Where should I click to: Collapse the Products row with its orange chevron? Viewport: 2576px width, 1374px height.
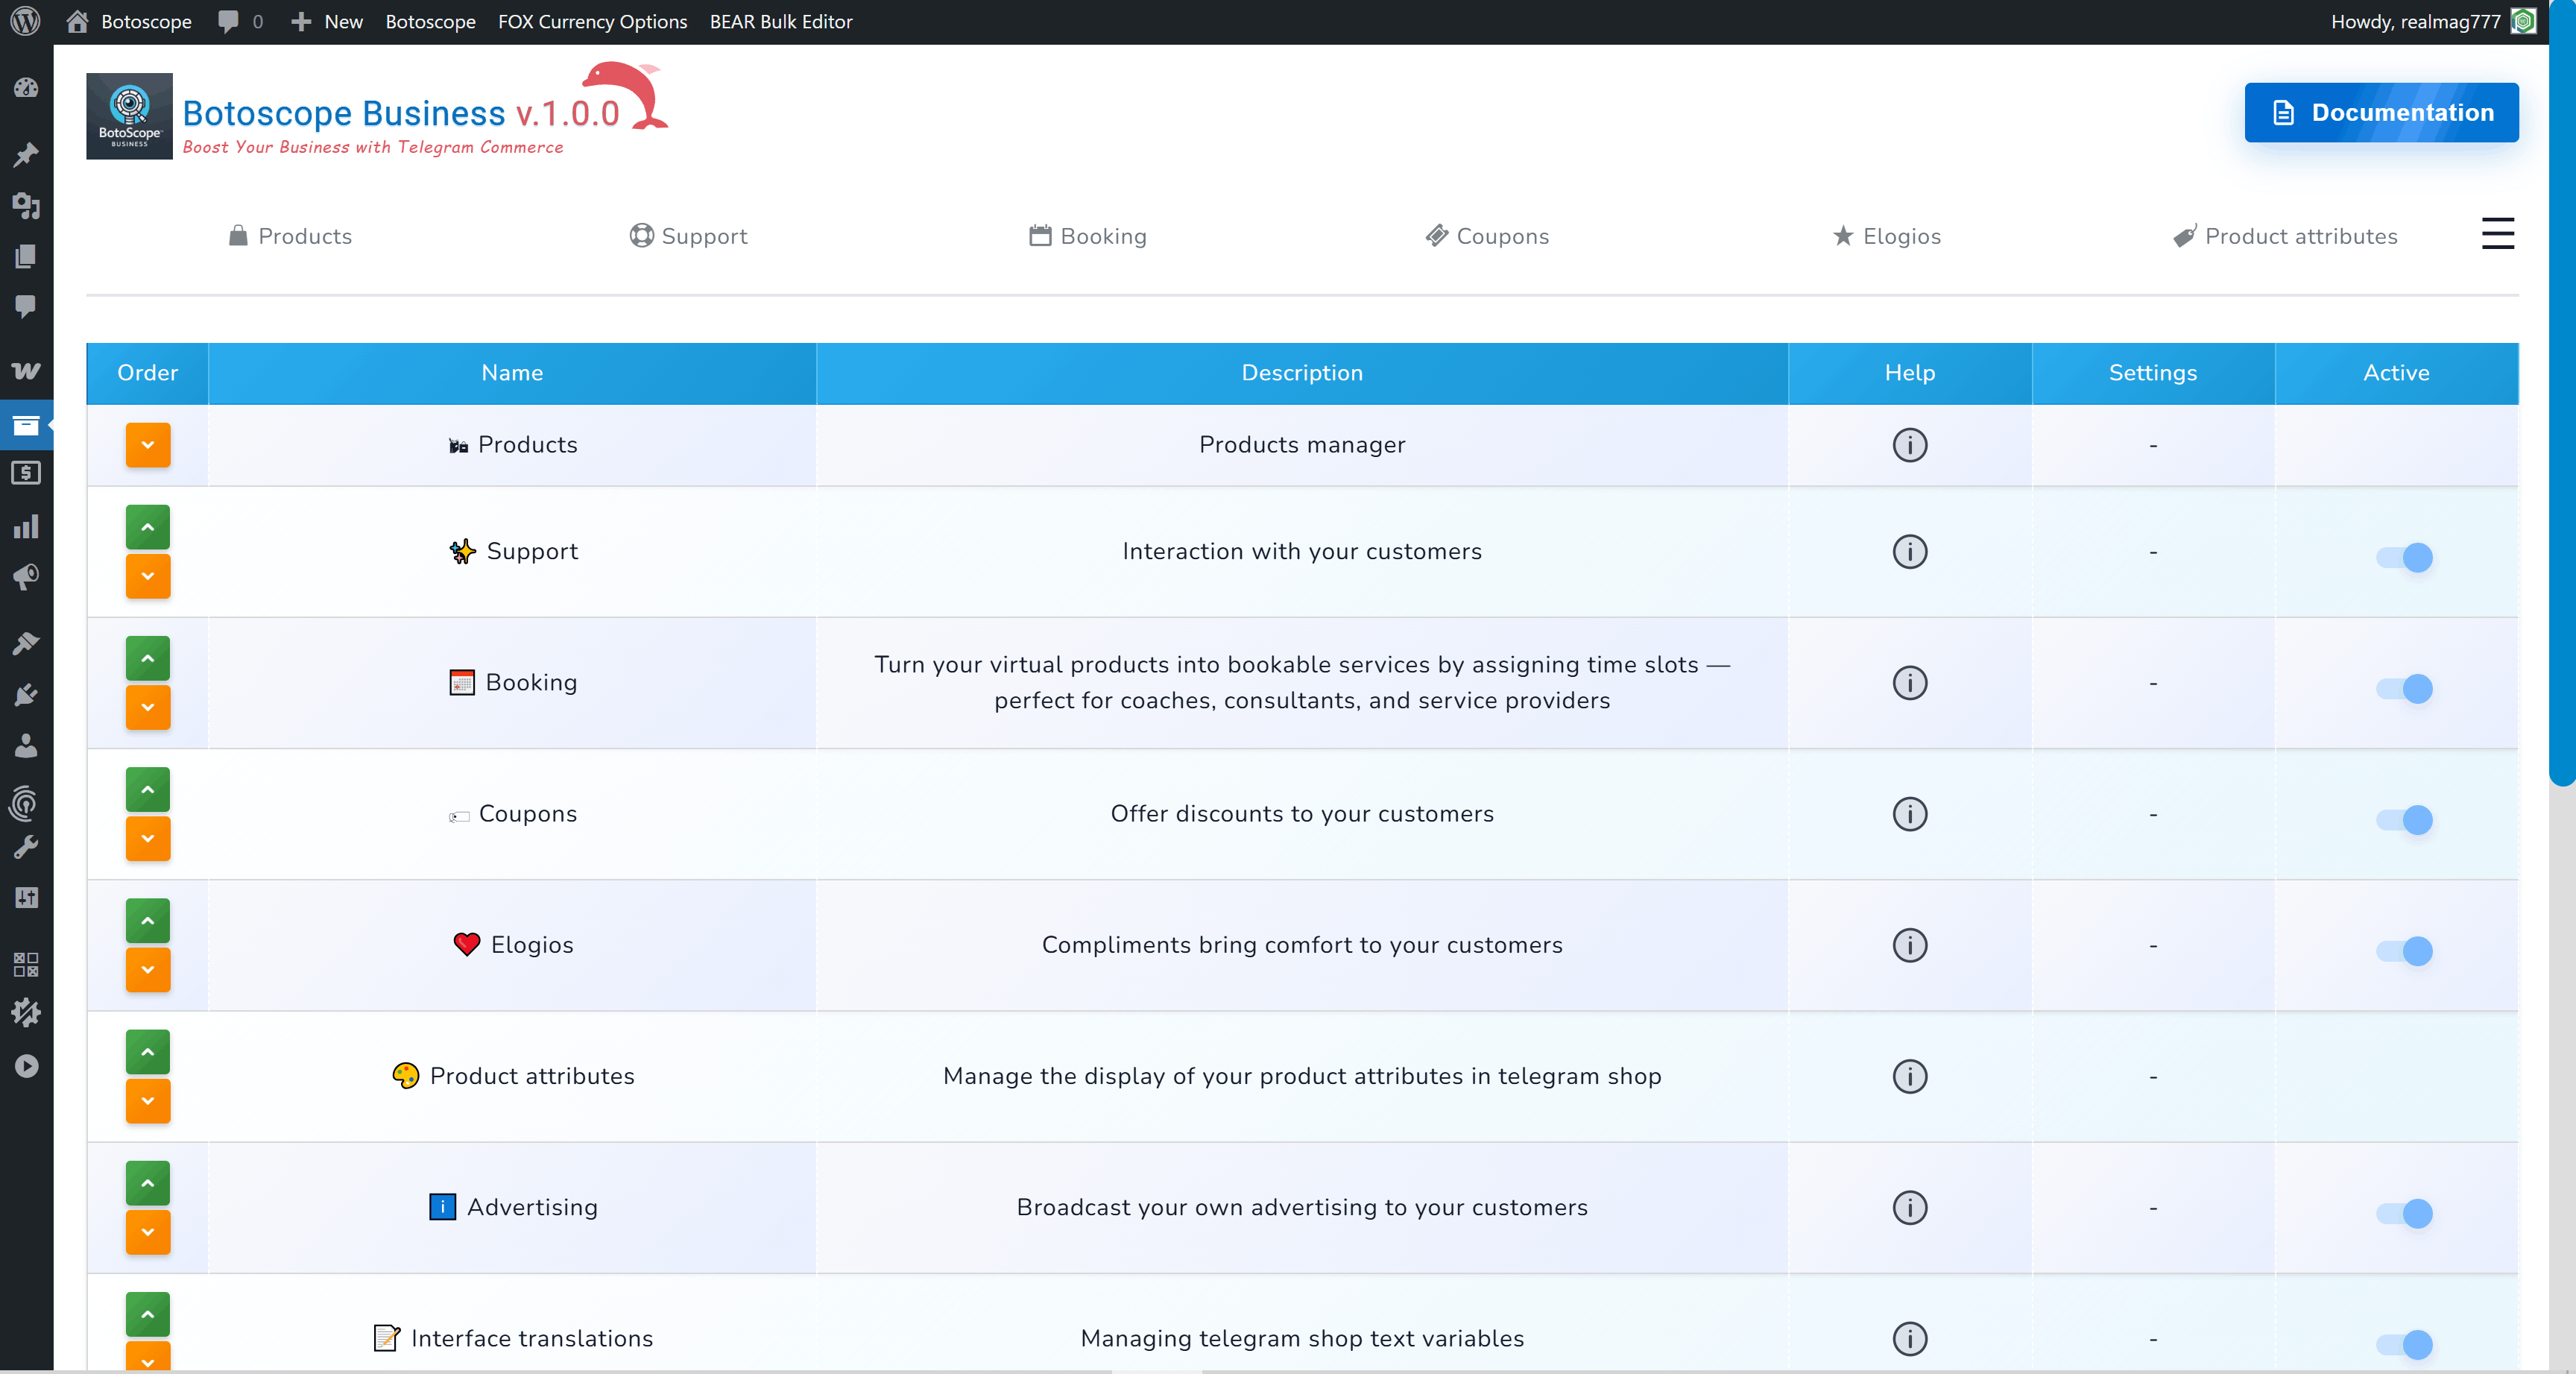(x=147, y=445)
